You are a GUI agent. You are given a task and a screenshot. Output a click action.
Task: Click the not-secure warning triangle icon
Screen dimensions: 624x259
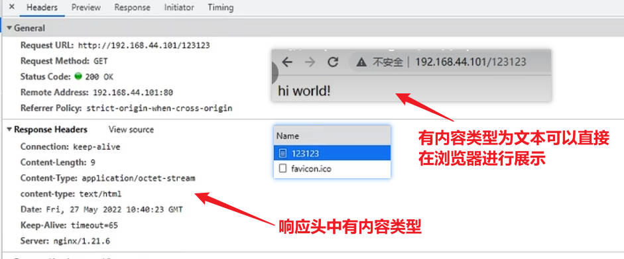(361, 62)
